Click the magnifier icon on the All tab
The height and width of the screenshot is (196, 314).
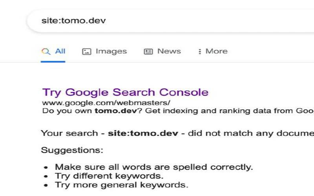(46, 51)
